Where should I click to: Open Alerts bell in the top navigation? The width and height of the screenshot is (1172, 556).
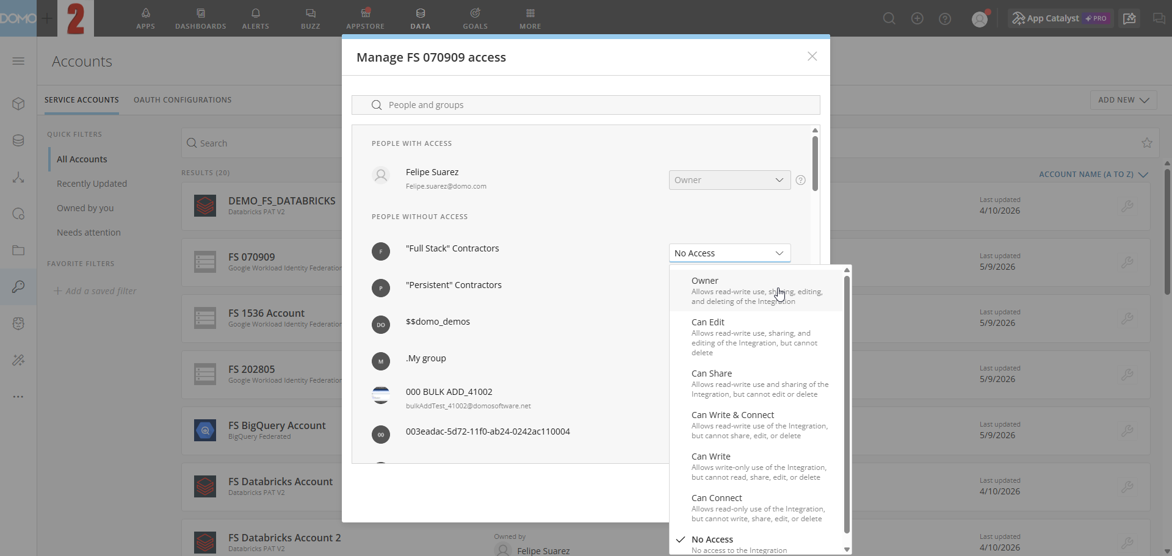pos(256,18)
